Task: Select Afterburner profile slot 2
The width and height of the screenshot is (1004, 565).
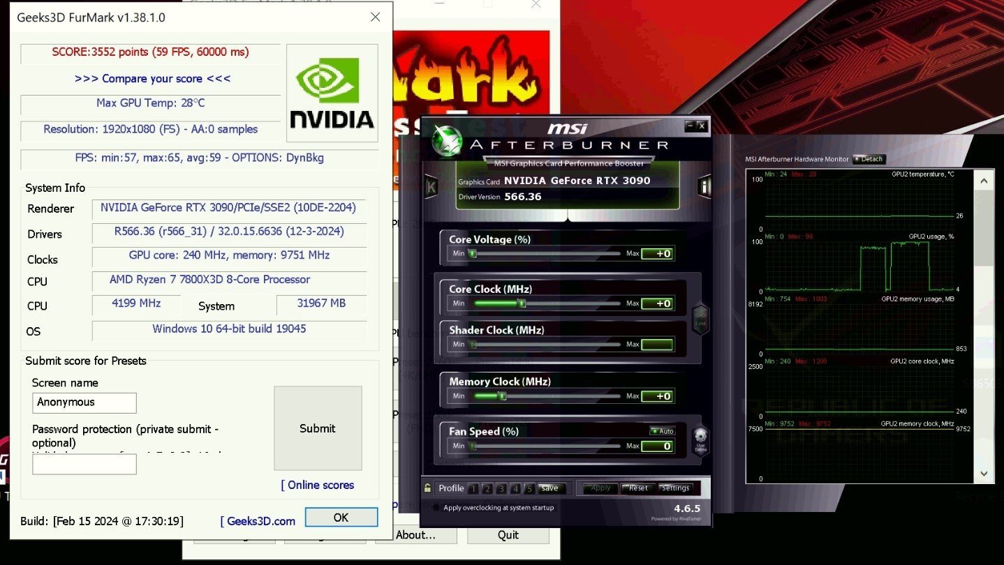Action: (x=487, y=488)
